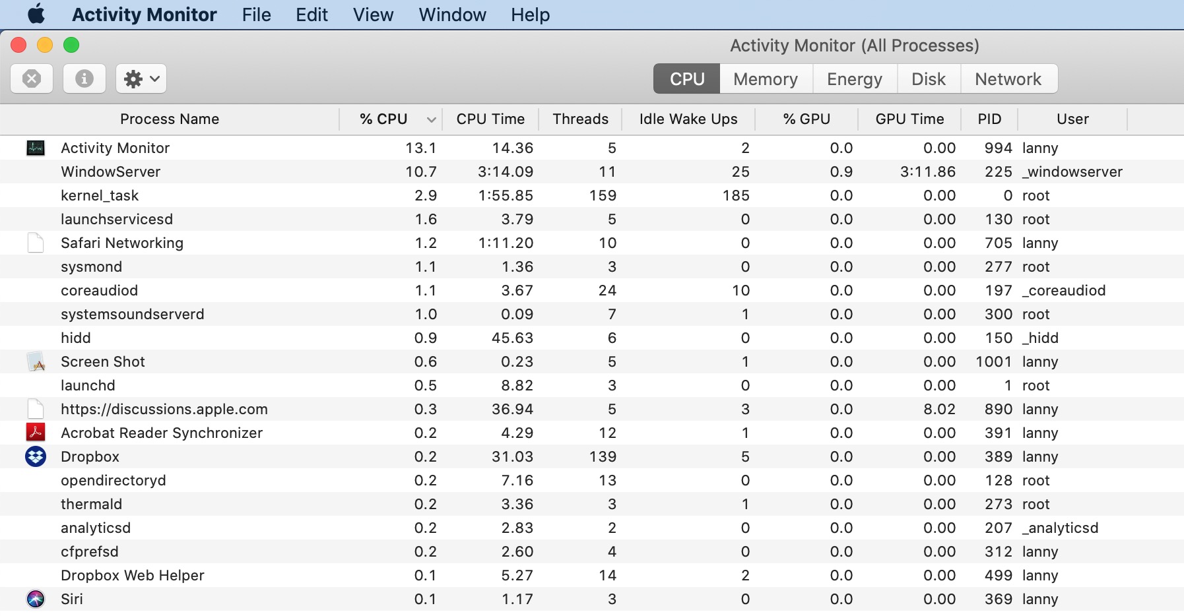
Task: Select the https://discussions.apple.com process name
Action: [x=164, y=409]
